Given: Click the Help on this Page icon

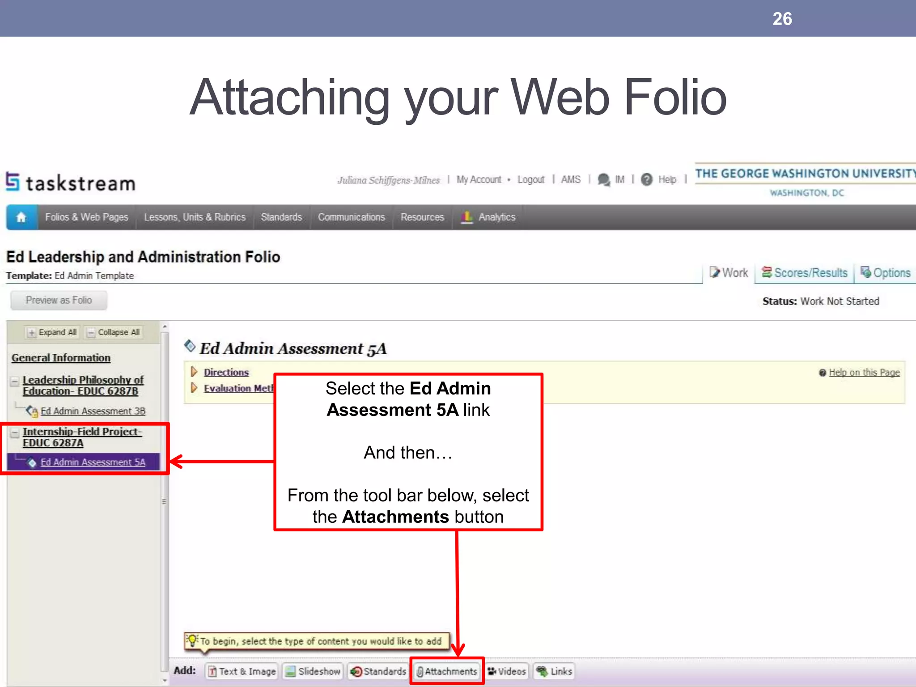Looking at the screenshot, I should pos(822,373).
